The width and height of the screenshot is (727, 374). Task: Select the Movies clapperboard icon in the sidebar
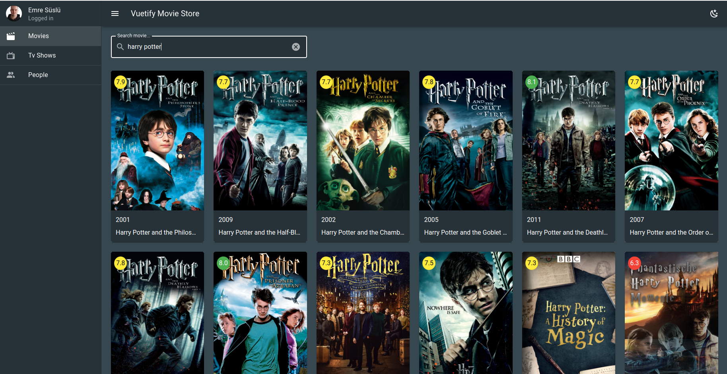point(11,36)
